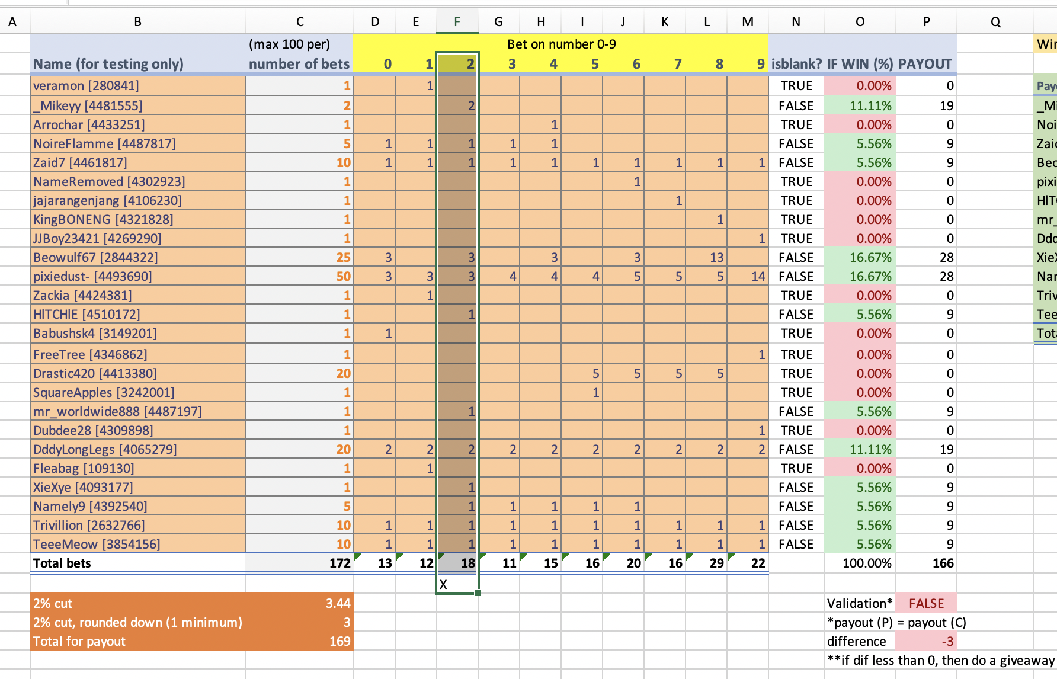
Task: Select the pixiedust- [4493690] name cell
Action: 138,276
